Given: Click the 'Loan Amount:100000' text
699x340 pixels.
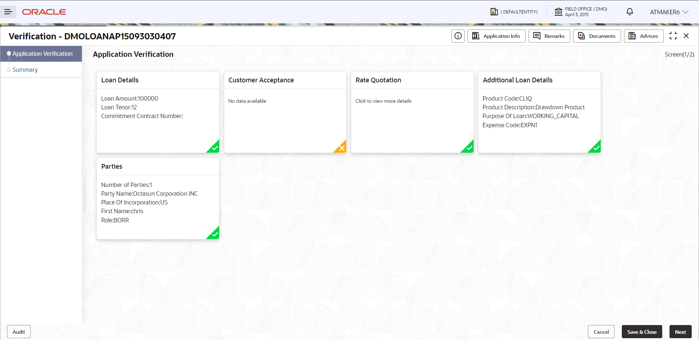Looking at the screenshot, I should (x=130, y=98).
